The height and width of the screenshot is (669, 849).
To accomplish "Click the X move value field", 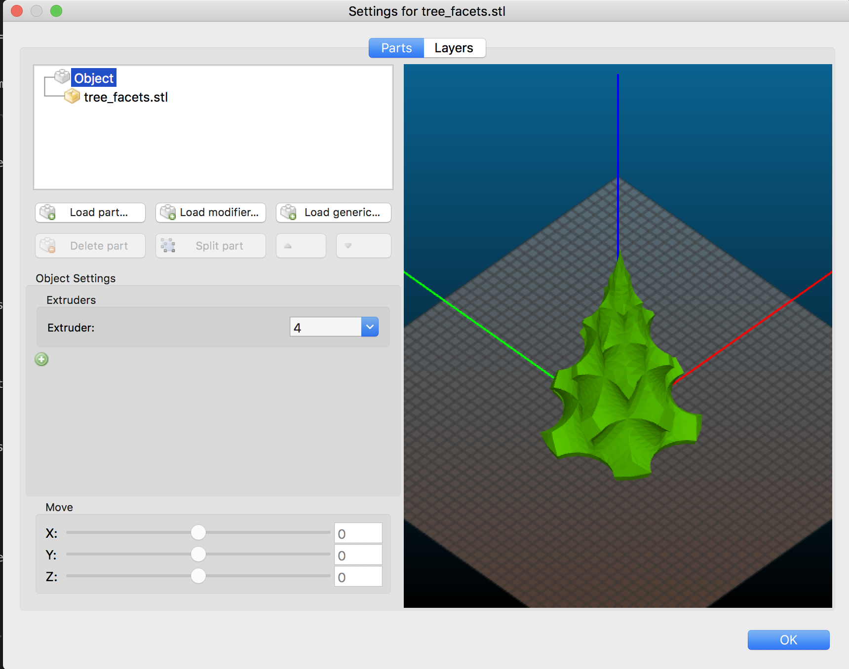I will pyautogui.click(x=358, y=533).
